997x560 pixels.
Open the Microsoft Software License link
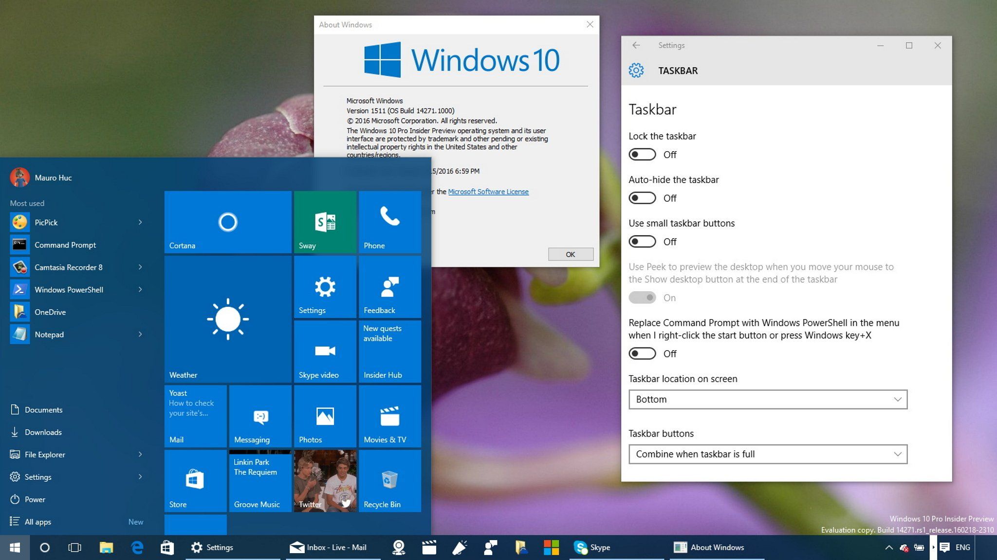point(488,192)
